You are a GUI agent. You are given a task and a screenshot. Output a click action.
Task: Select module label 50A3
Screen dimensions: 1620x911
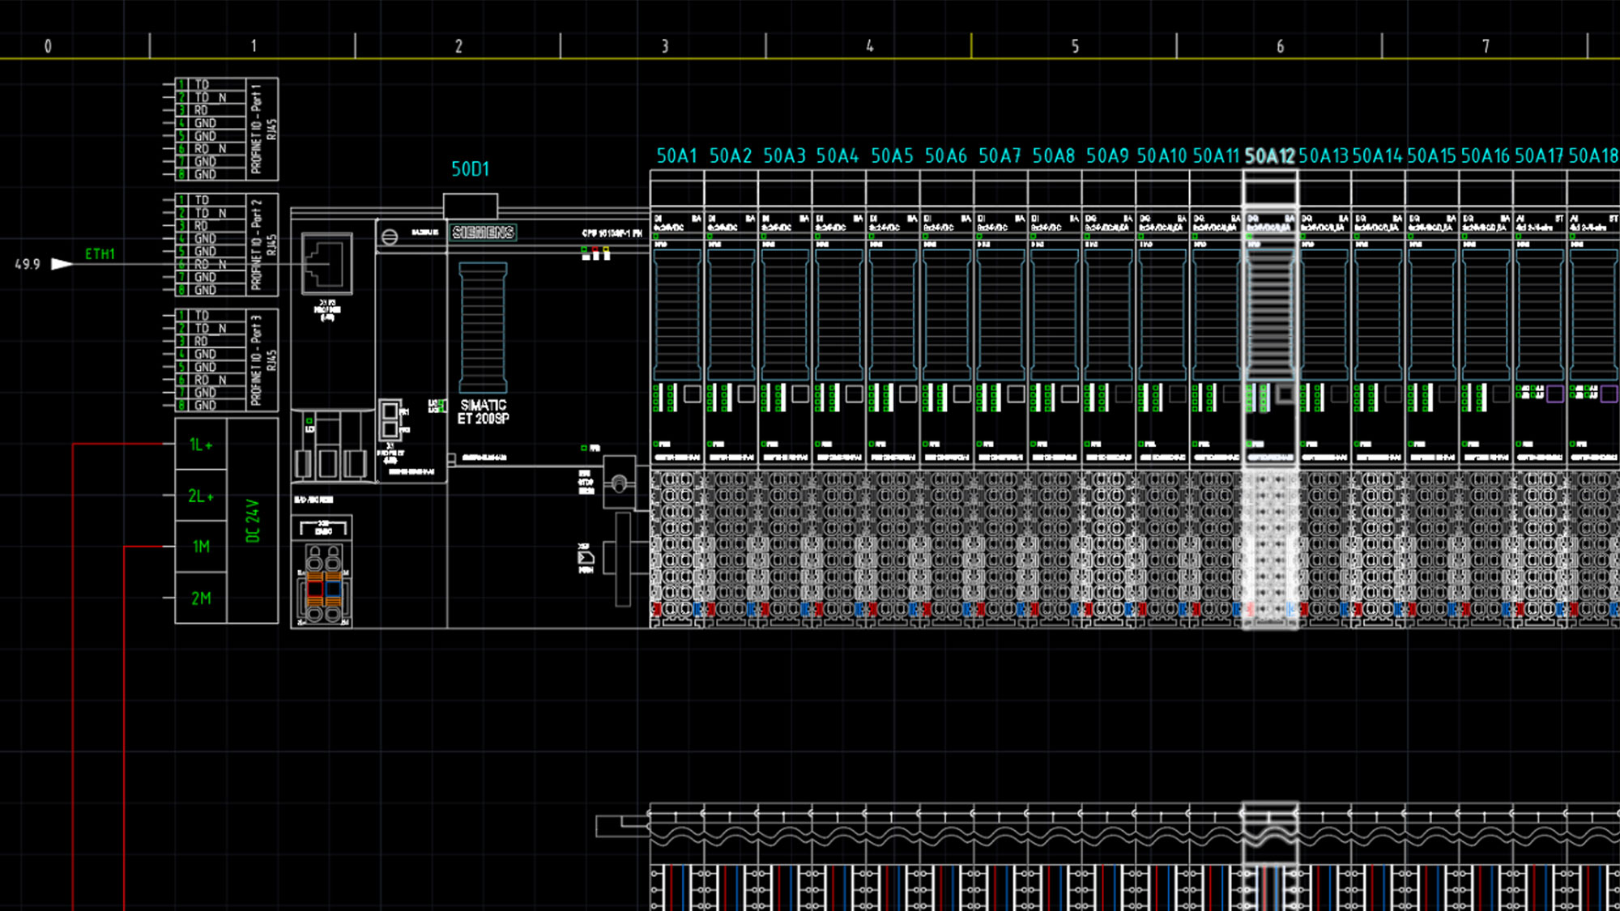point(784,155)
